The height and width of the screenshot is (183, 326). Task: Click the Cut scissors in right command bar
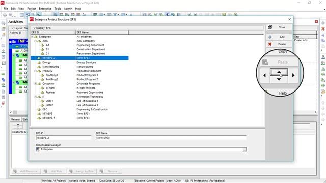tap(323, 35)
